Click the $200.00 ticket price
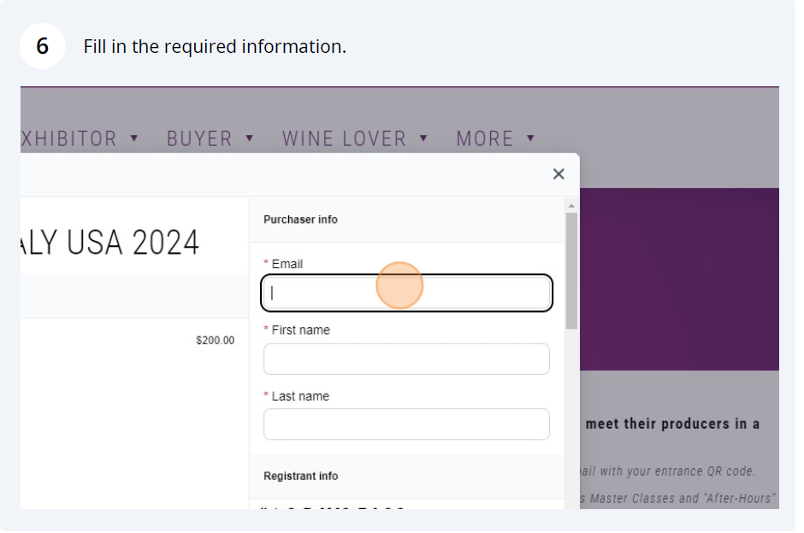 click(215, 340)
